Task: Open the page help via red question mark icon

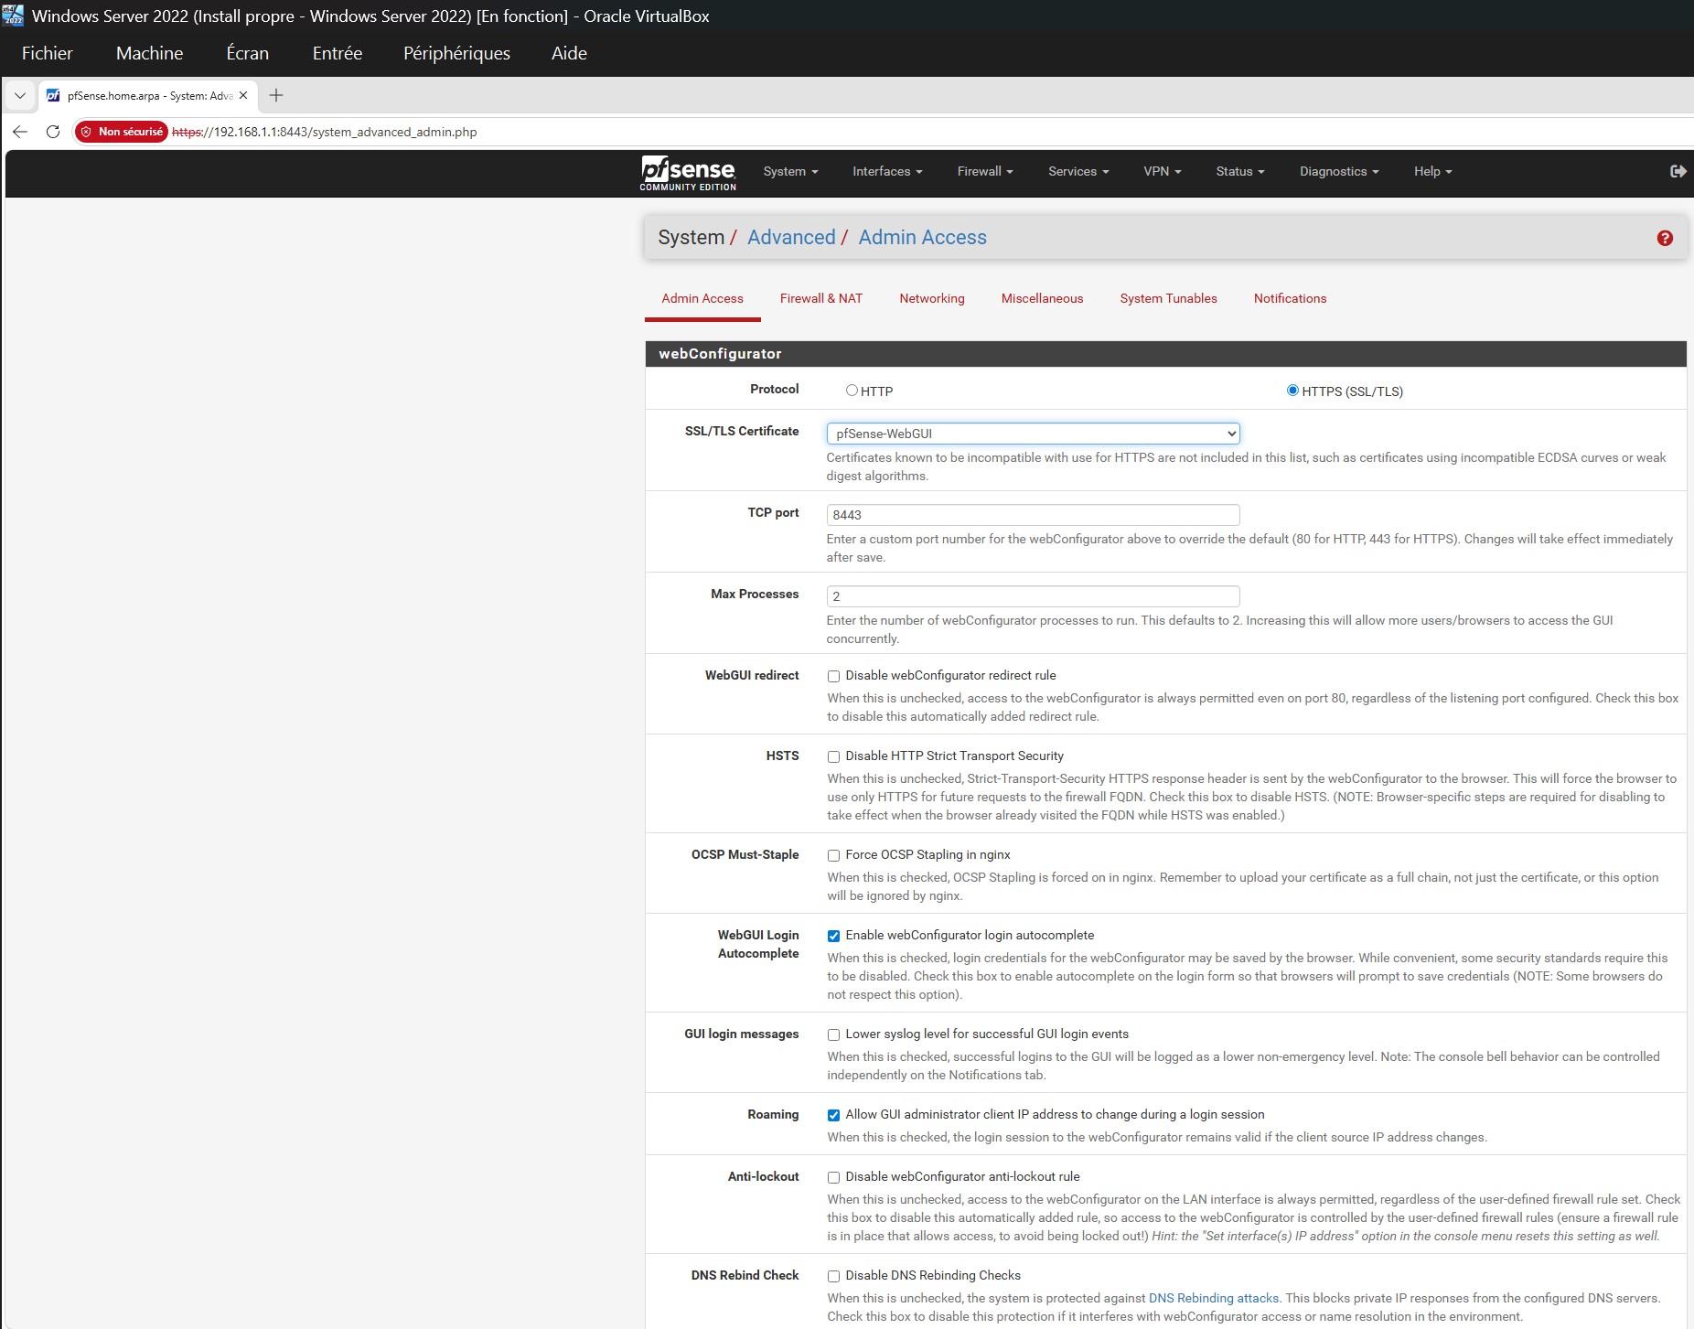Action: (x=1666, y=238)
